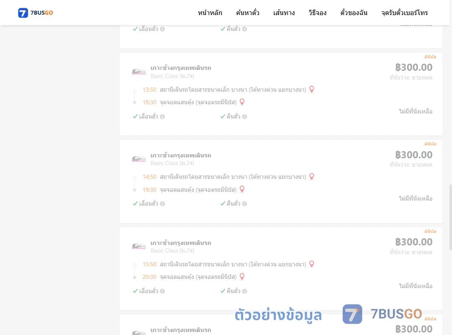Viewport: 452px width, 335px height.
Task: Click มินิบัส tag on 15:50 trip card
Action: [x=430, y=231]
